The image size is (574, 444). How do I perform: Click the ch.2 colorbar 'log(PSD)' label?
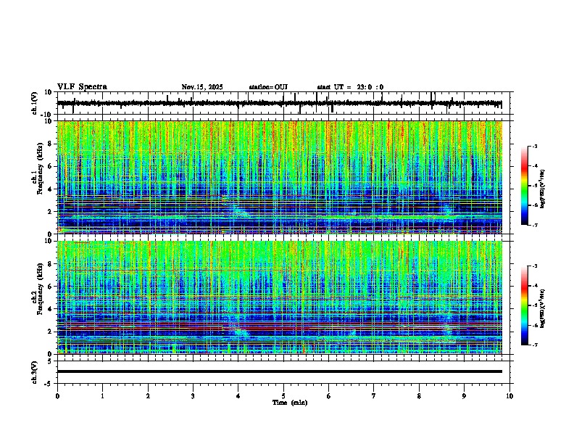pos(543,308)
